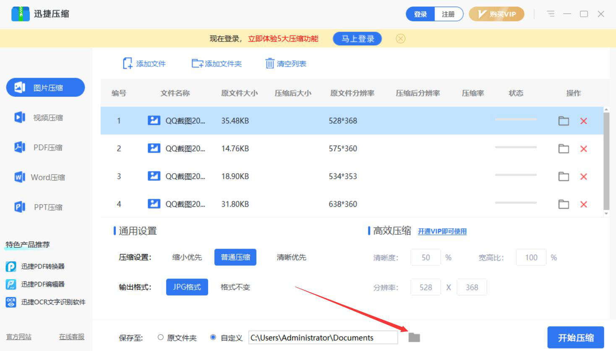Remove file number 2 with red X
Viewport: 616px width, 351px height.
583,149
